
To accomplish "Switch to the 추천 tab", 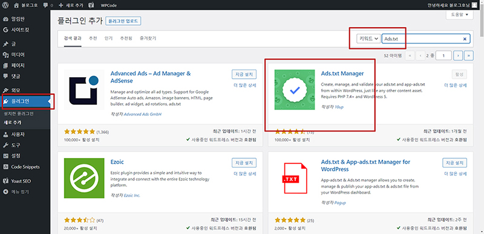I will (93, 39).
